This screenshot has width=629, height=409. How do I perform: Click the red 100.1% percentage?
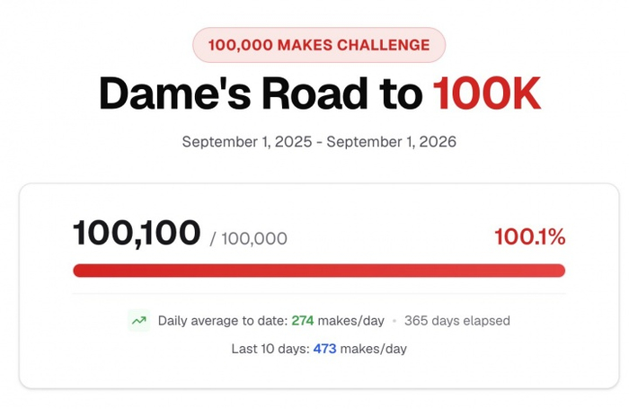[530, 236]
